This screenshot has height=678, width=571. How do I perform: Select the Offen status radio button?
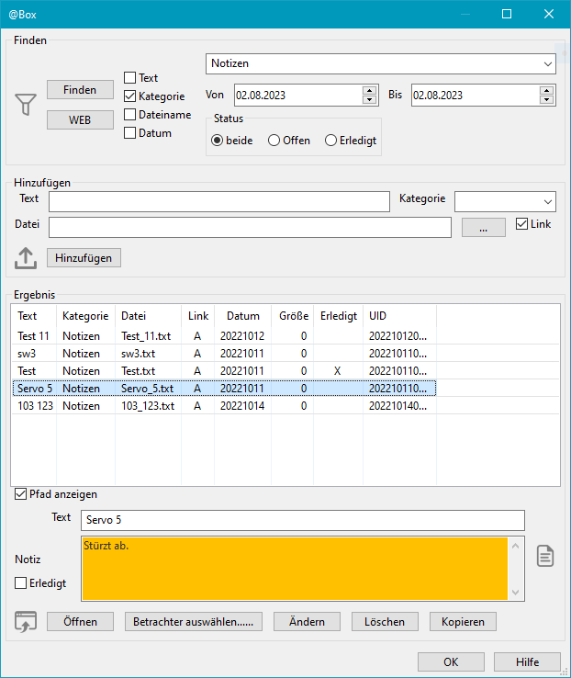pos(274,141)
